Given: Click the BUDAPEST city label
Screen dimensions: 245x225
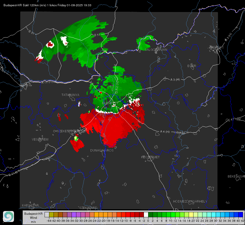Looking at the screenshot, I should (110, 103).
